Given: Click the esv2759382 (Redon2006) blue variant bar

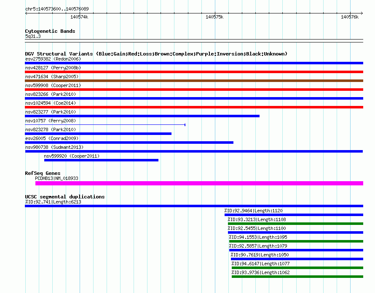Looking at the screenshot, I should (194, 63).
